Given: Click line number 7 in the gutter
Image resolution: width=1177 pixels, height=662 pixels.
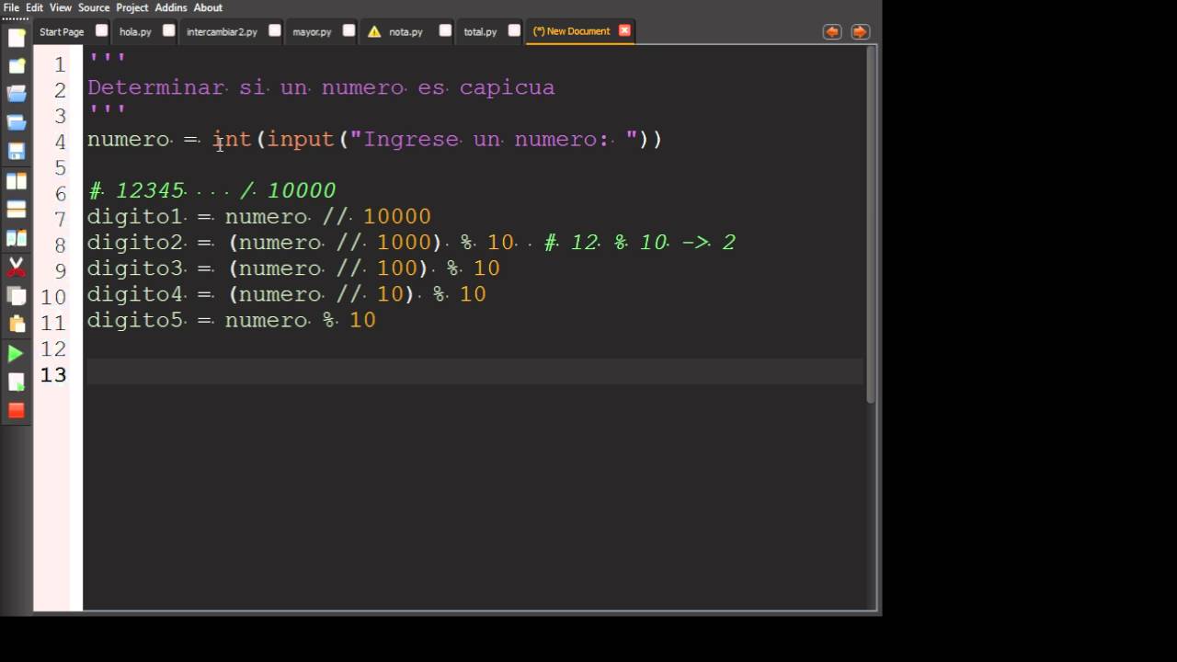Looking at the screenshot, I should pyautogui.click(x=60, y=219).
